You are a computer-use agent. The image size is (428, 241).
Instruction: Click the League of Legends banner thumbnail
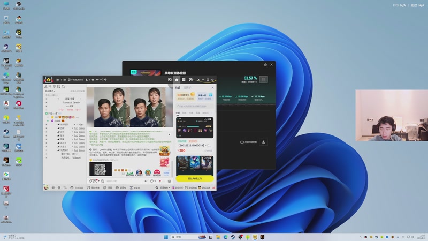146,72
